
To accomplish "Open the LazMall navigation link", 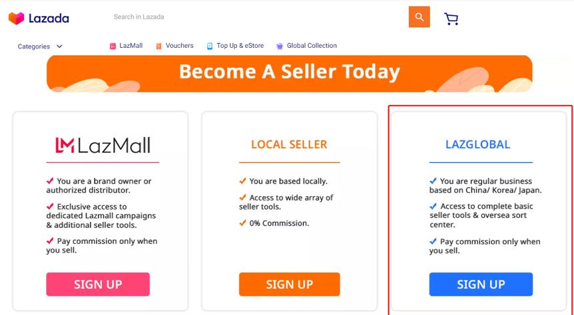I will 131,46.
